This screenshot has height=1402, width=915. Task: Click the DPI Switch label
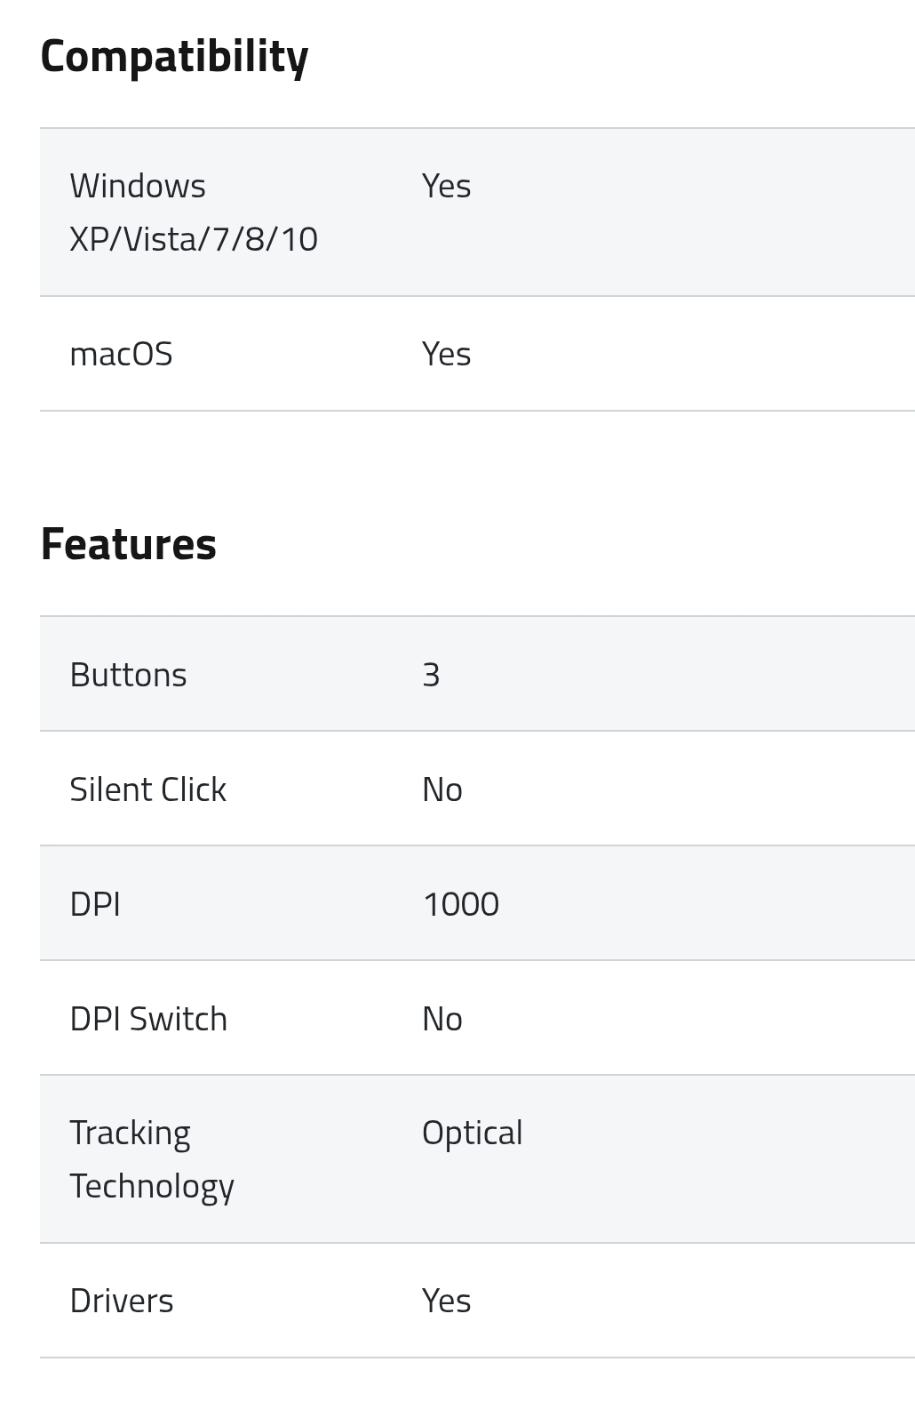pos(148,1019)
